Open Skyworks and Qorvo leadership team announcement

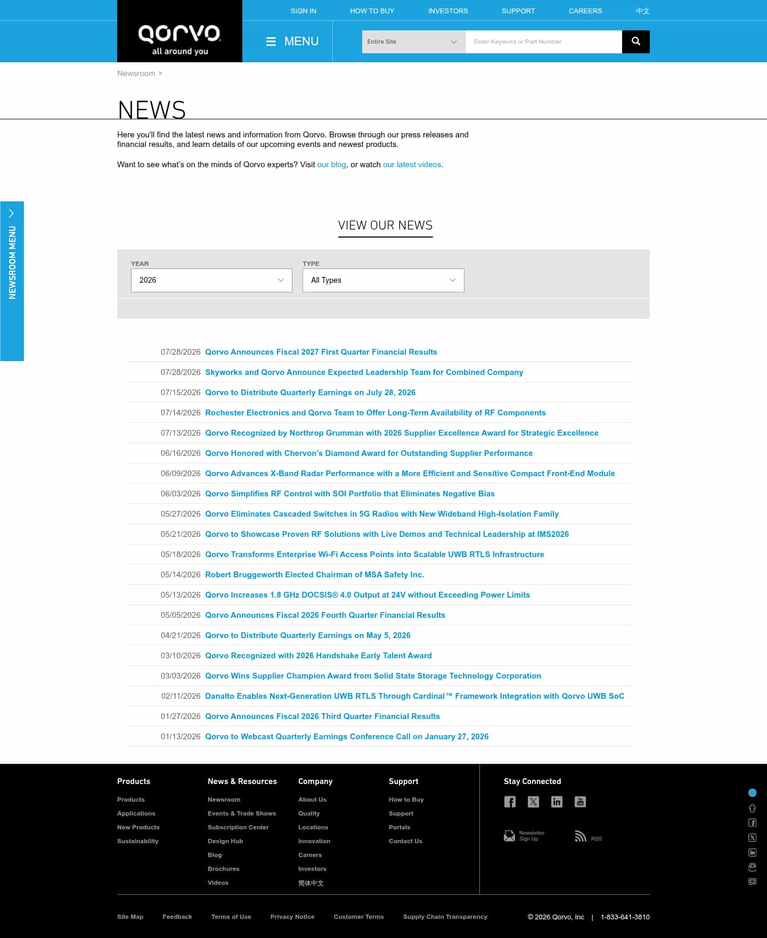point(364,372)
